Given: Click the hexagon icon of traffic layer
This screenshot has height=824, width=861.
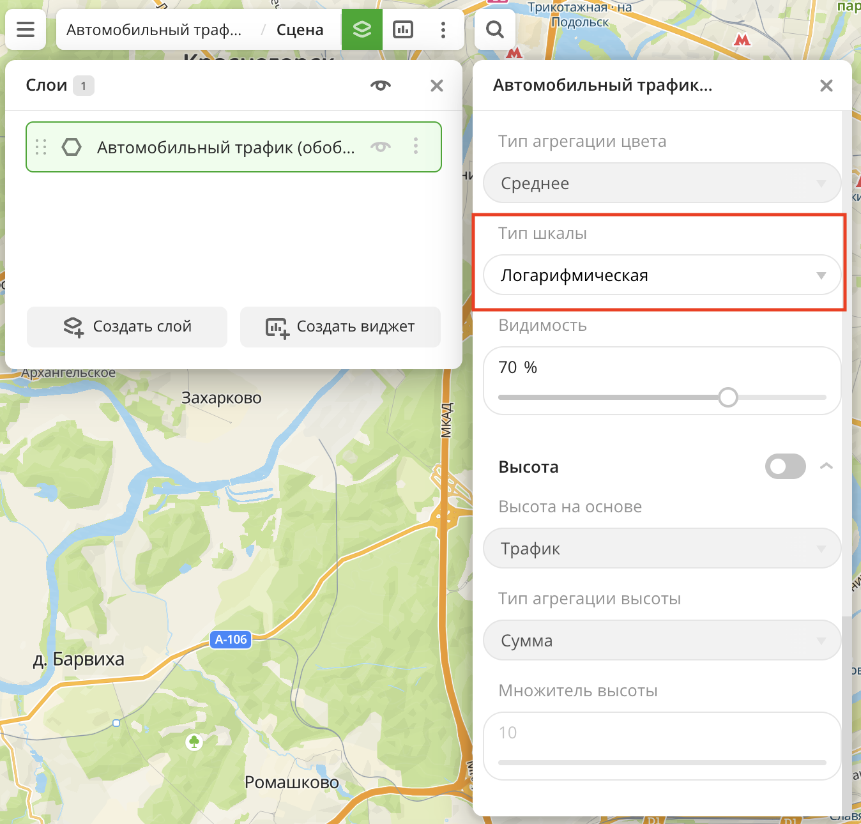Looking at the screenshot, I should pos(72,147).
